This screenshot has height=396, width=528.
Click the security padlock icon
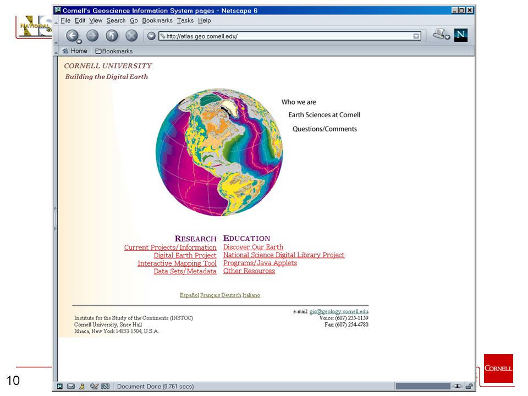469,386
